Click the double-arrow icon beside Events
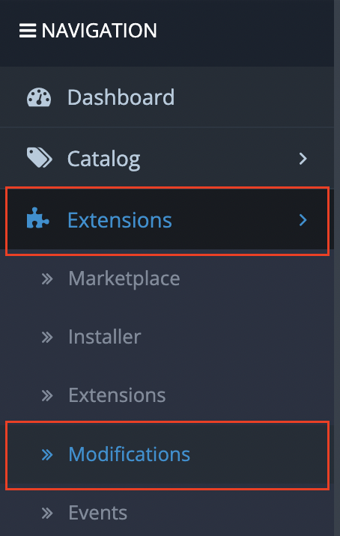The height and width of the screenshot is (536, 340). coord(47,513)
